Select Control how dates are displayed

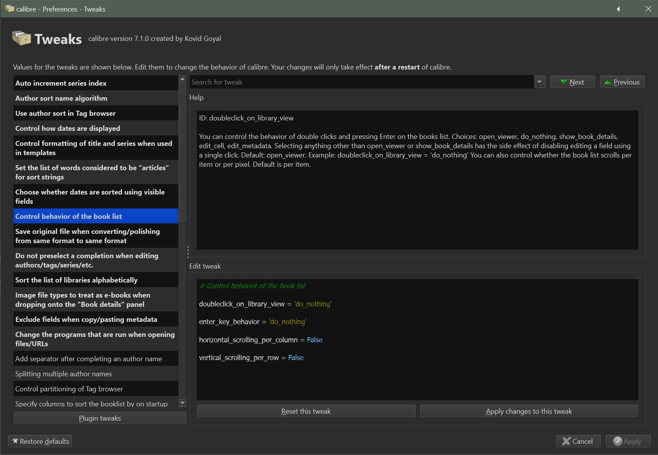[x=96, y=128]
